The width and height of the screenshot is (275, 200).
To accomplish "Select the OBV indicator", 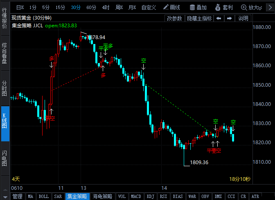I will coord(205,196).
